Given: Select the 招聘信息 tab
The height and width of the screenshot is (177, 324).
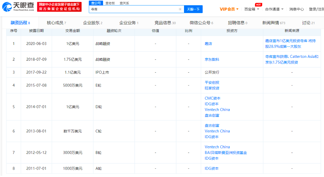Looking at the screenshot, I should click(x=237, y=23).
